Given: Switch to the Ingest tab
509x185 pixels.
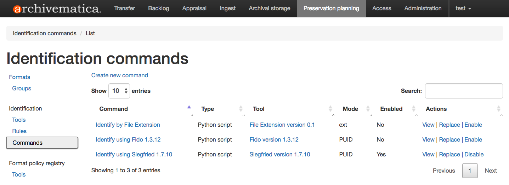Looking at the screenshot, I should (227, 8).
